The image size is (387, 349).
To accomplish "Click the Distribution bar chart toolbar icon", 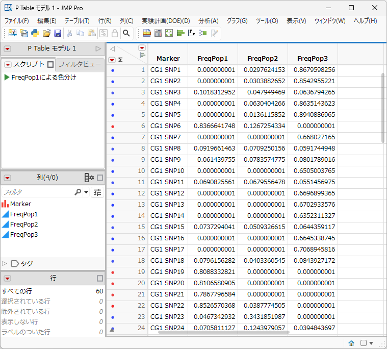I will coord(180,33).
